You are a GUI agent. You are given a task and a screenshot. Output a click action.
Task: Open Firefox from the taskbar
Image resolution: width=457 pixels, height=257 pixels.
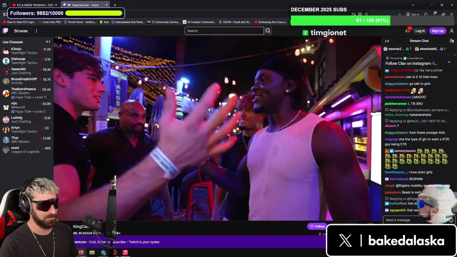(x=81, y=252)
